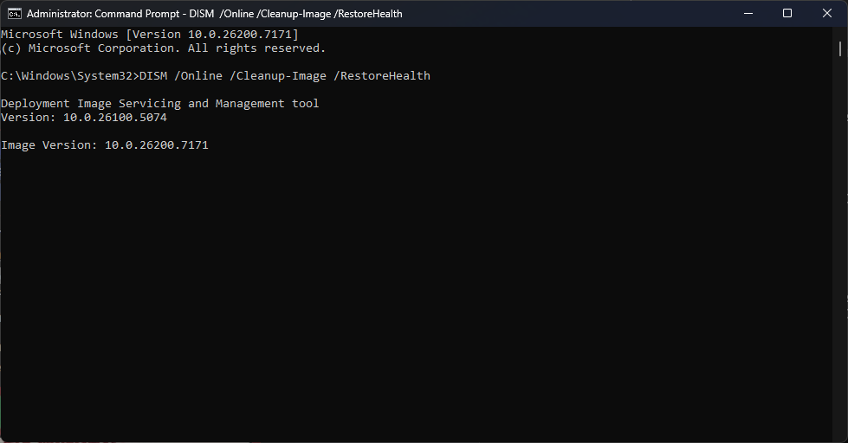Minimize the Command Prompt window
This screenshot has height=443, width=848.
pyautogui.click(x=747, y=14)
